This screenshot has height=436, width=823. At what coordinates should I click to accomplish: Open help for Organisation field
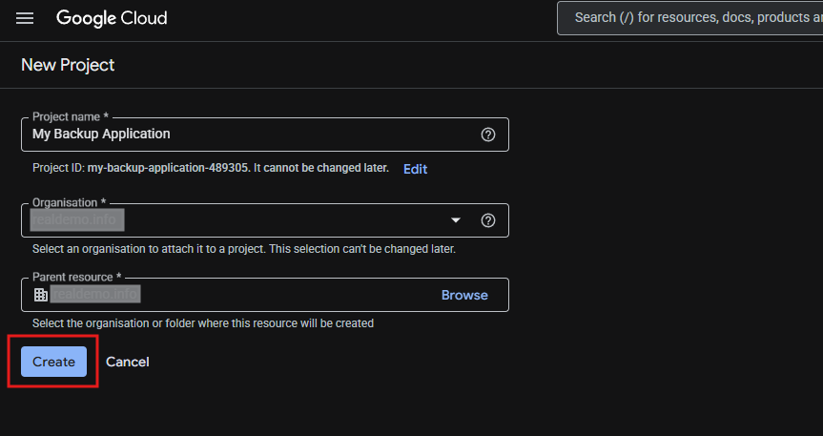[488, 220]
